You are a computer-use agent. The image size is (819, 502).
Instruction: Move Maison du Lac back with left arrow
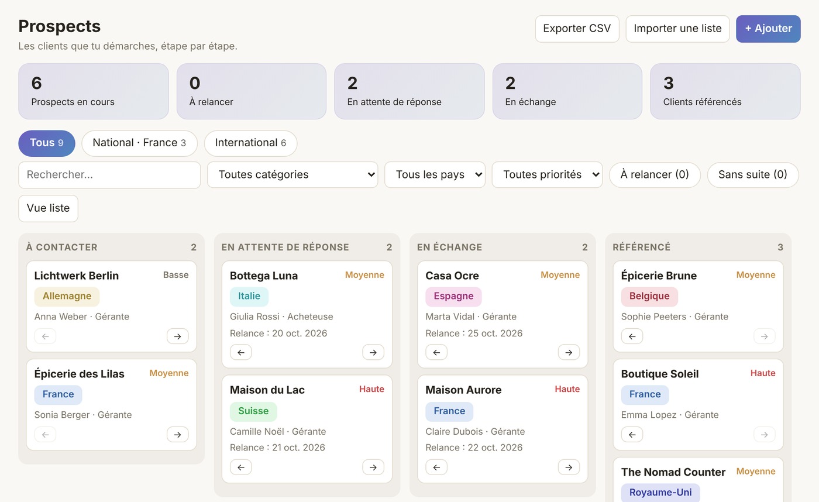click(240, 467)
